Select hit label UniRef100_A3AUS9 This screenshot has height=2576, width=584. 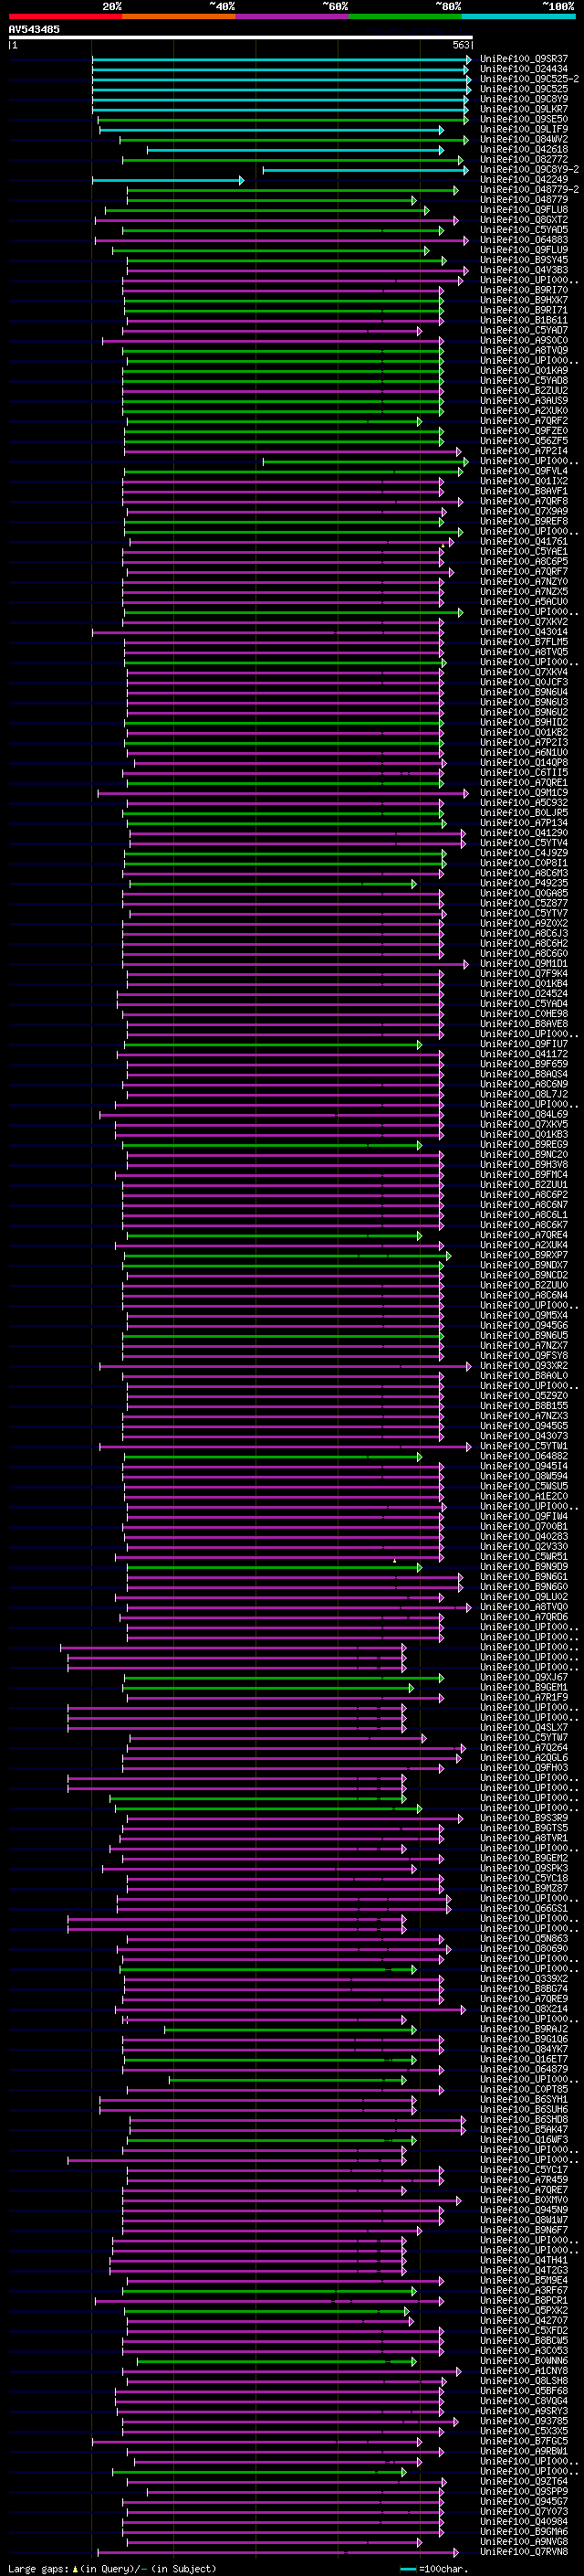tap(524, 401)
